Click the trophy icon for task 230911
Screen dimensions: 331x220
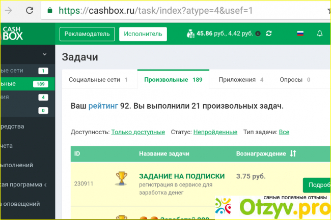coord(121,178)
